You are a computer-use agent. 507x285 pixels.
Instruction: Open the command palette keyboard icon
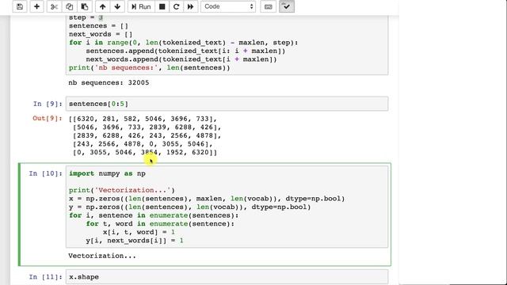(268, 6)
